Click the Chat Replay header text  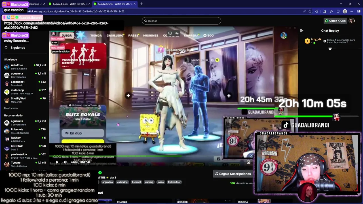[330, 31]
